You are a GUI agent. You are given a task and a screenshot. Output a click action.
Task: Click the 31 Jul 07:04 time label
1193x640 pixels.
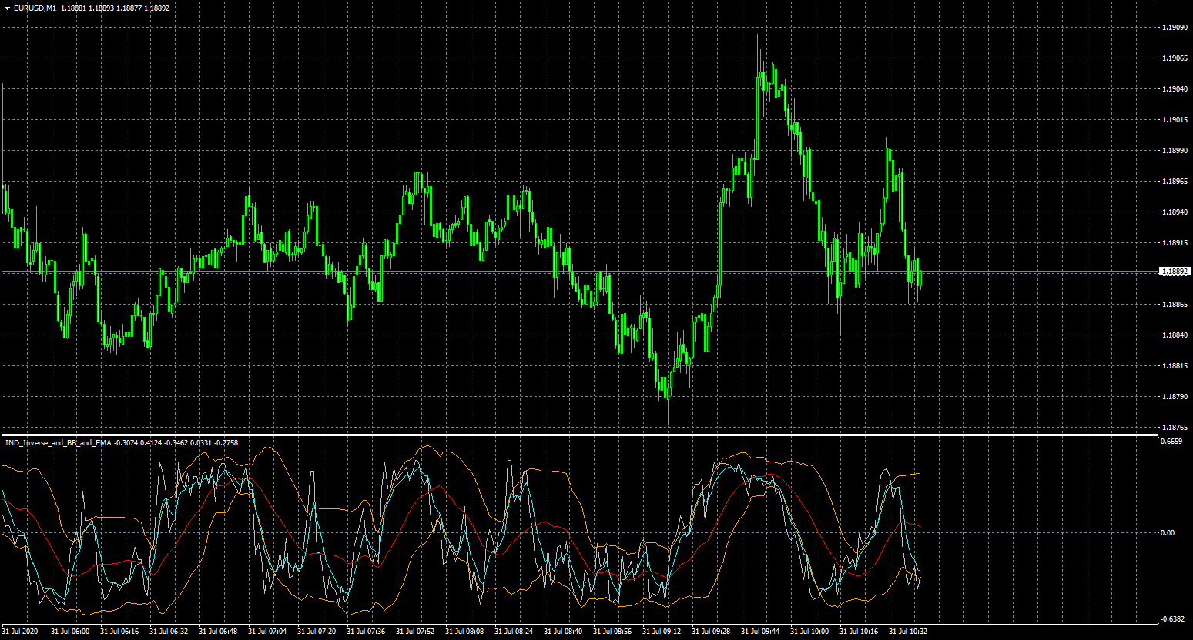[267, 632]
